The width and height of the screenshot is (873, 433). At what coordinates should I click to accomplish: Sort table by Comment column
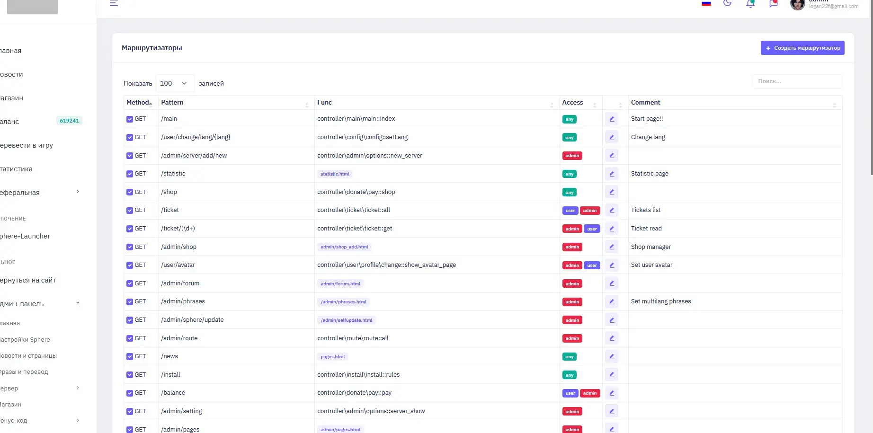click(735, 102)
